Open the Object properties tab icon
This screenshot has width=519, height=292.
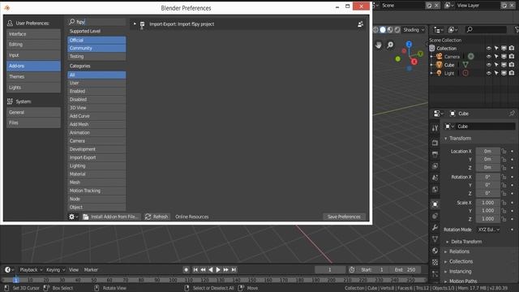(435, 204)
